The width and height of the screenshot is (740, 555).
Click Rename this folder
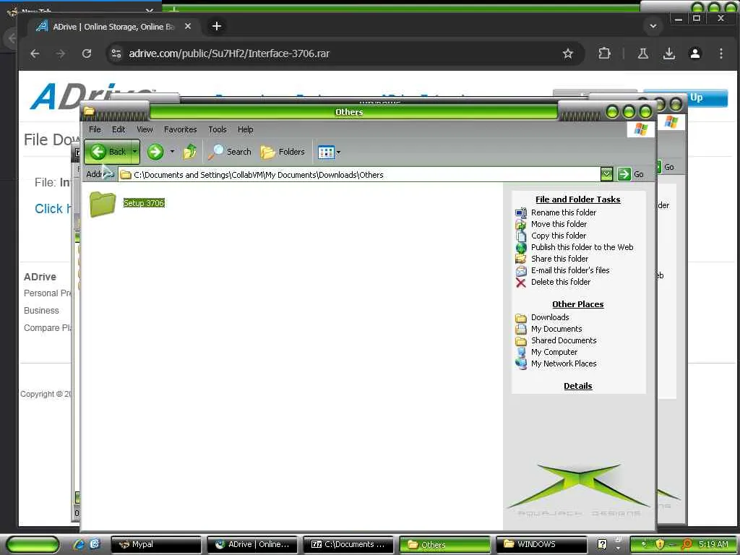(563, 212)
